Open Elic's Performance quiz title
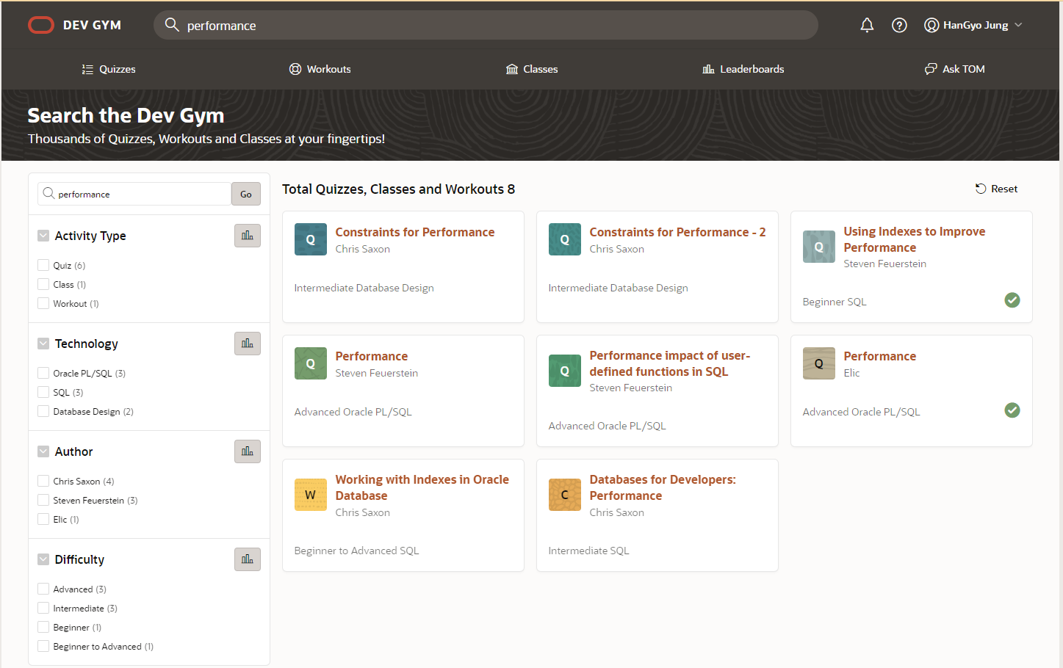 tap(880, 356)
